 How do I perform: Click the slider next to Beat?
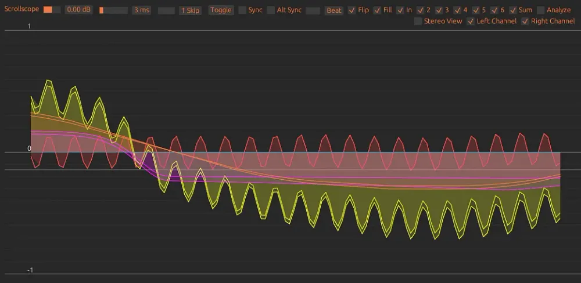(313, 10)
